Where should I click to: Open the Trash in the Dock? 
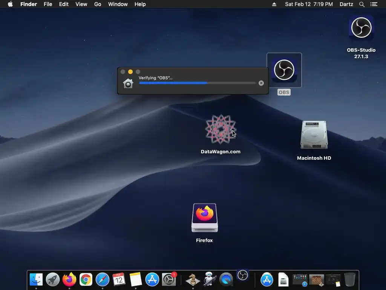[x=349, y=280]
